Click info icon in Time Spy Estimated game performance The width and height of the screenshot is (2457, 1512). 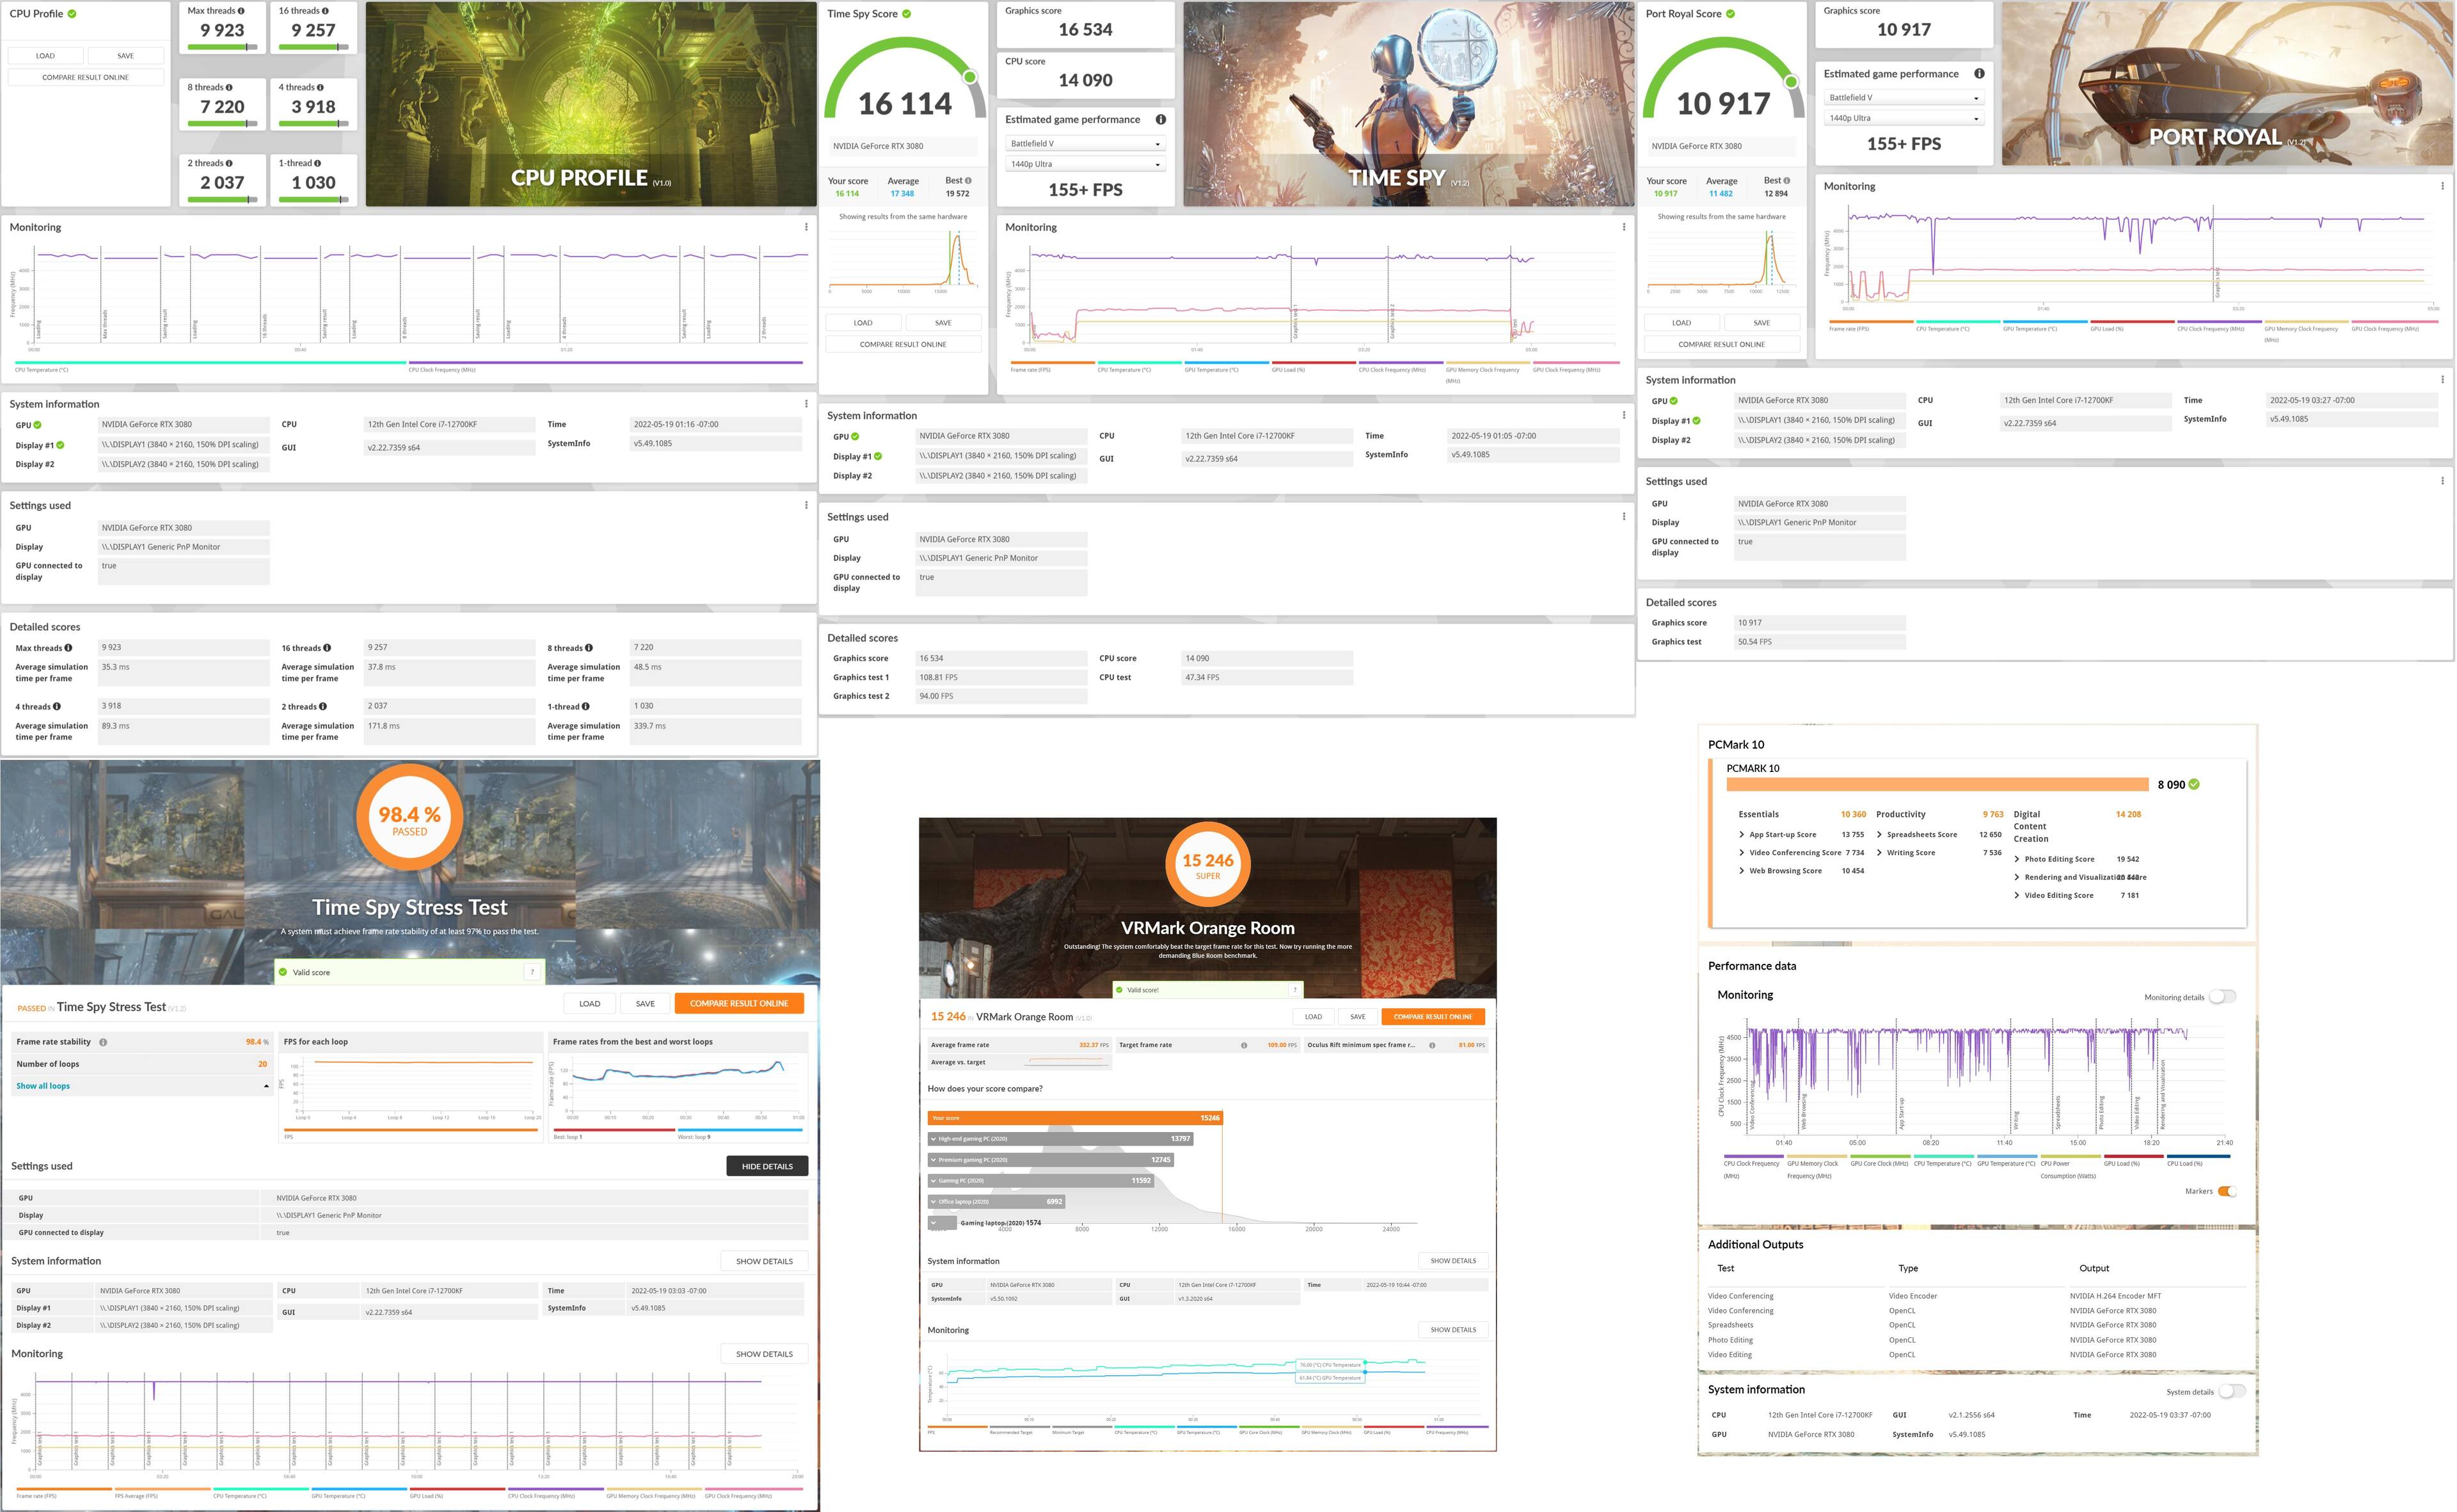click(x=1161, y=119)
